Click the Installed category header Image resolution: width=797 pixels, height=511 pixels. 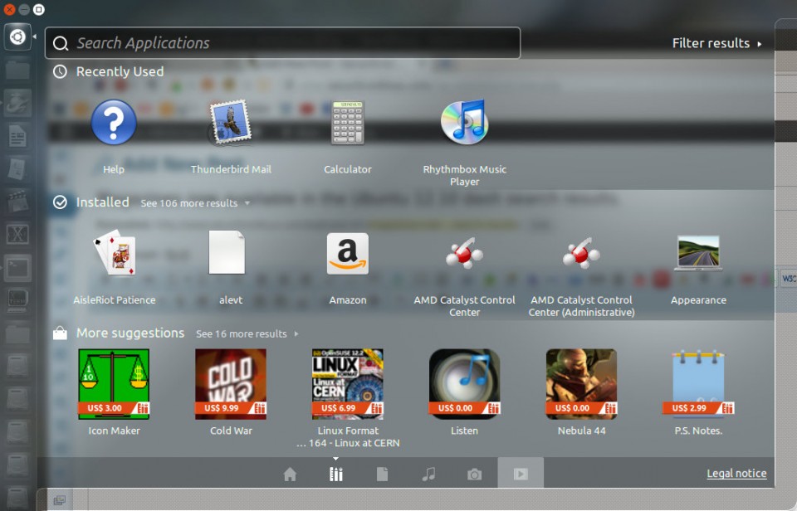[x=102, y=202]
